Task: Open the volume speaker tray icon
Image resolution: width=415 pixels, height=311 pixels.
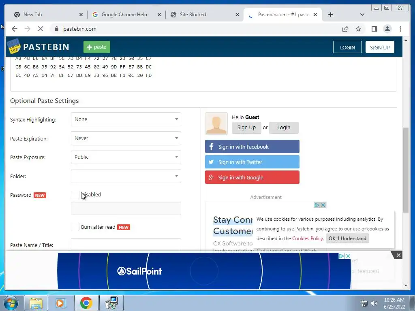Action: click(374, 303)
